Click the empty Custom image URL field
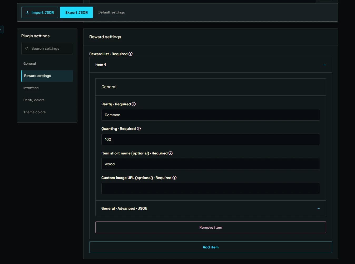 [210, 188]
